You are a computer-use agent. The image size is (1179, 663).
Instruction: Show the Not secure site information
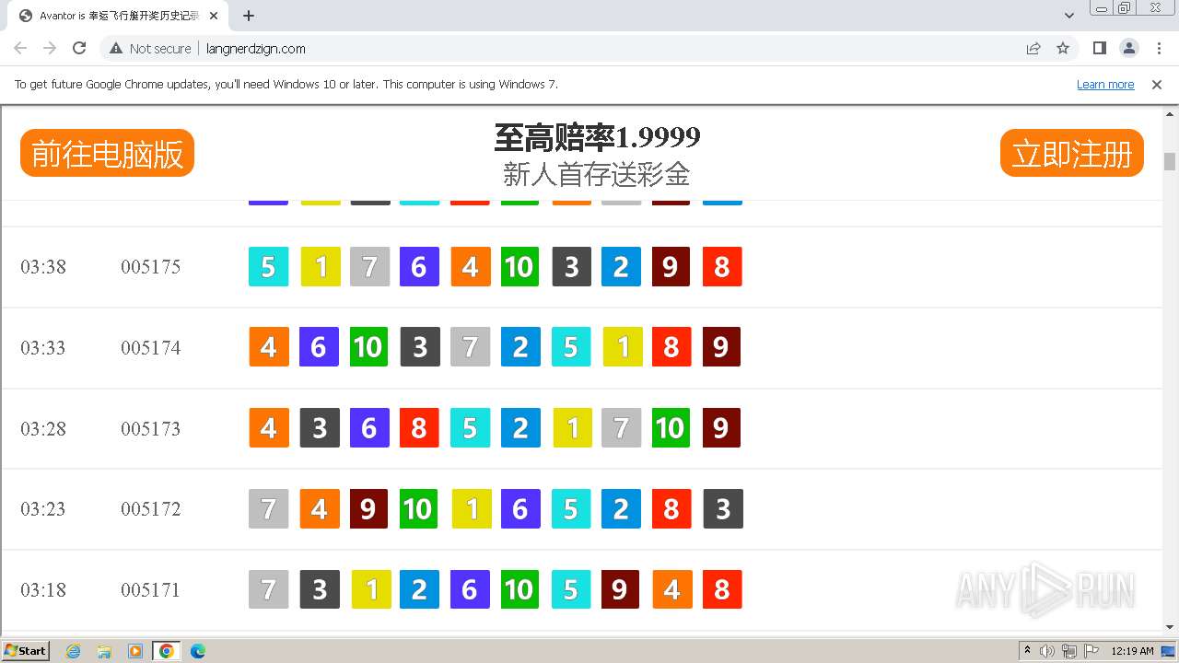150,48
